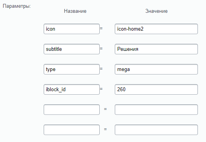Screen dimensions: 206x142
Task: Focus the value field with "icon-home2"
Action: 156,29
